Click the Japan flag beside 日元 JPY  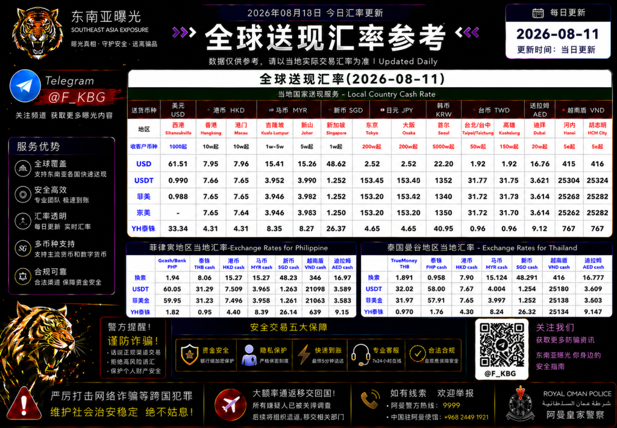point(382,110)
